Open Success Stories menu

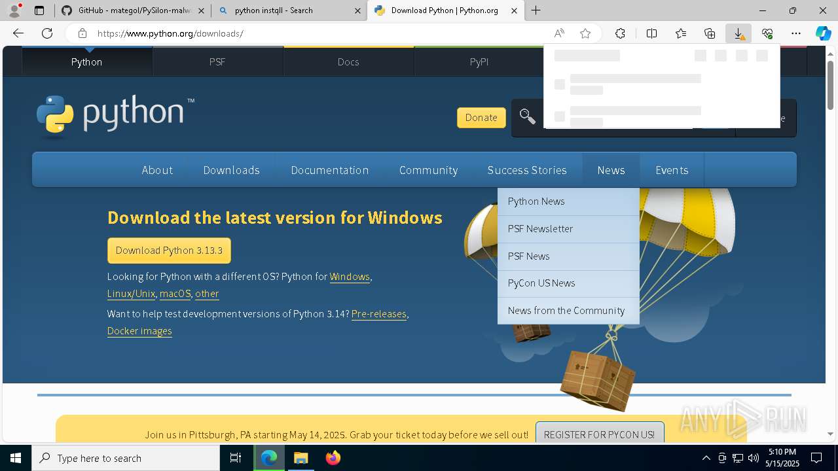[x=527, y=170]
